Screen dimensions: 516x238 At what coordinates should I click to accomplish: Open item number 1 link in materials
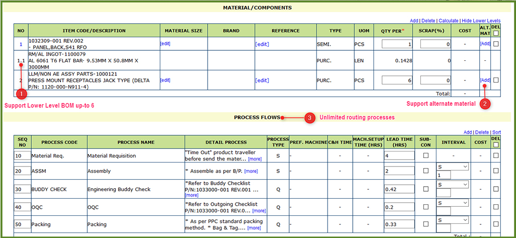(21, 44)
